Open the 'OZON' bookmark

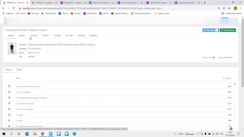click(x=104, y=13)
